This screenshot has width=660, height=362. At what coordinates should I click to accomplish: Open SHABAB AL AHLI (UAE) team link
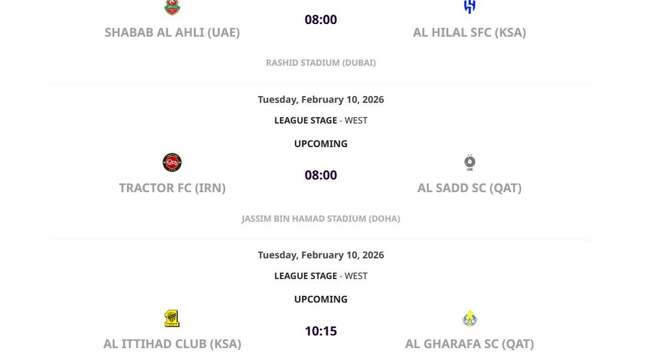pyautogui.click(x=172, y=32)
